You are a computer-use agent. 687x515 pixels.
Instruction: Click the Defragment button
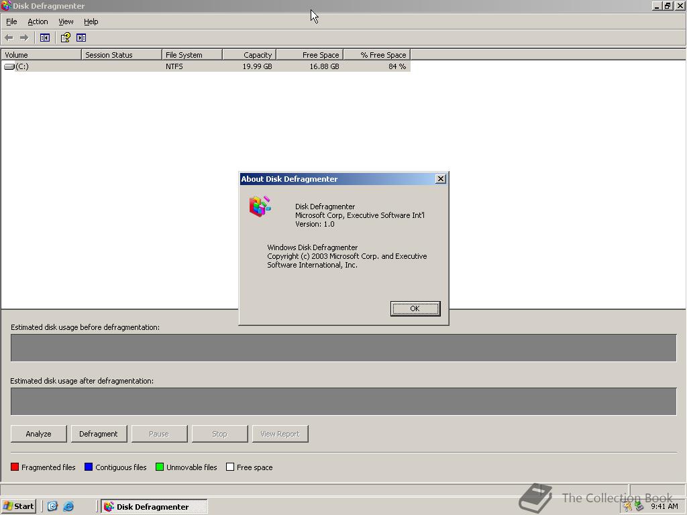pyautogui.click(x=99, y=434)
